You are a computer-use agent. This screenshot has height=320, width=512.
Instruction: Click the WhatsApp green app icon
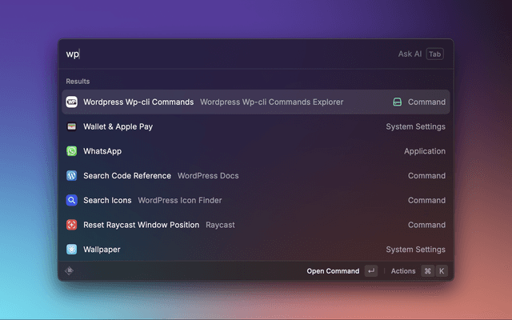(x=71, y=151)
